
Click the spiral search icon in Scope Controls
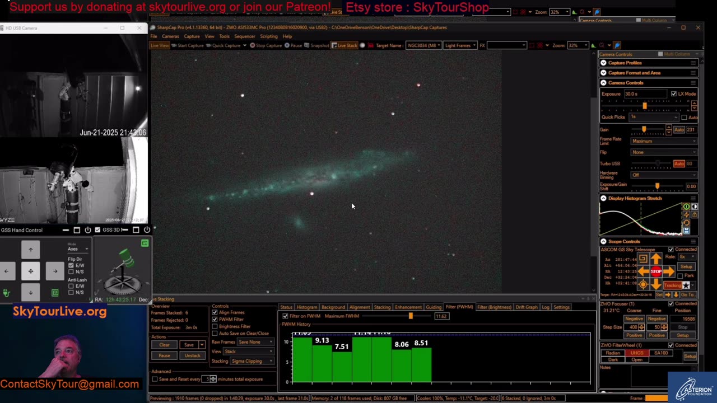click(x=643, y=259)
